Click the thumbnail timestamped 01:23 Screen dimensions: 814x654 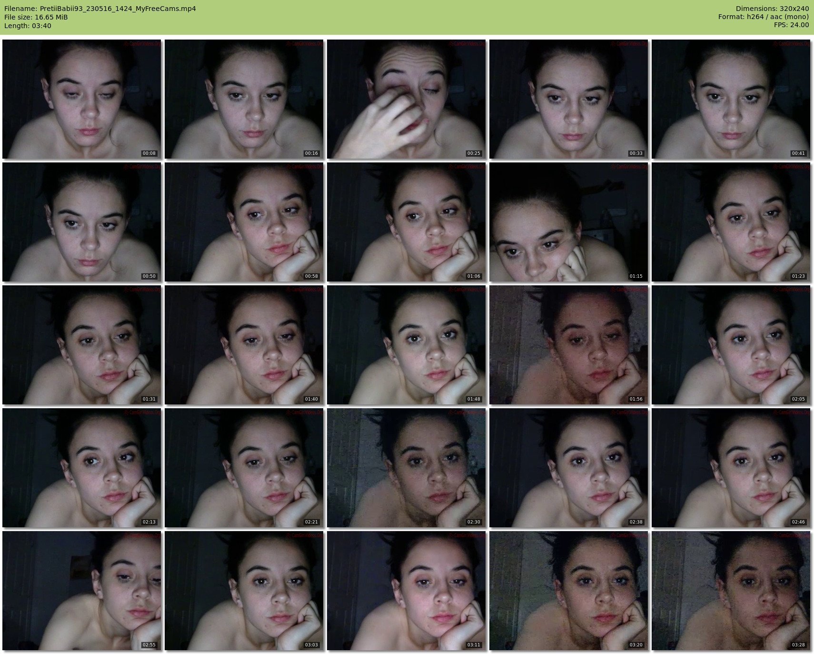(x=731, y=222)
